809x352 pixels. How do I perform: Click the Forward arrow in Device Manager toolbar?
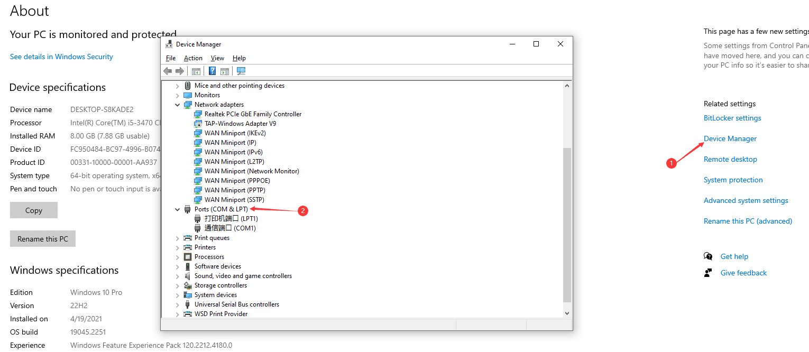(180, 71)
